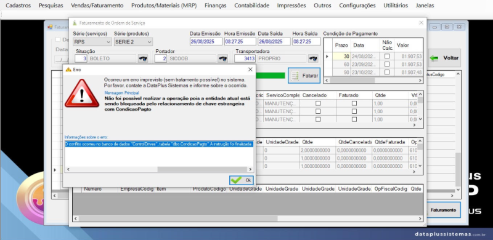Viewport: 493px width, 240px height.
Task: Open the Configurações menu
Action: (357, 6)
